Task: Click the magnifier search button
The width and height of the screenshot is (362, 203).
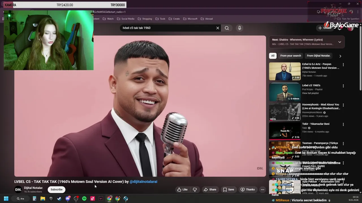Action: 227,28
